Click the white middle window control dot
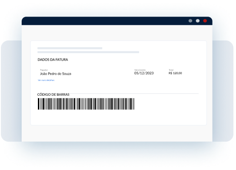The height and width of the screenshot is (170, 236). [x=198, y=21]
